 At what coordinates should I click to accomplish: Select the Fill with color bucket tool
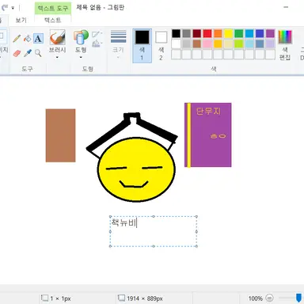(x=27, y=39)
